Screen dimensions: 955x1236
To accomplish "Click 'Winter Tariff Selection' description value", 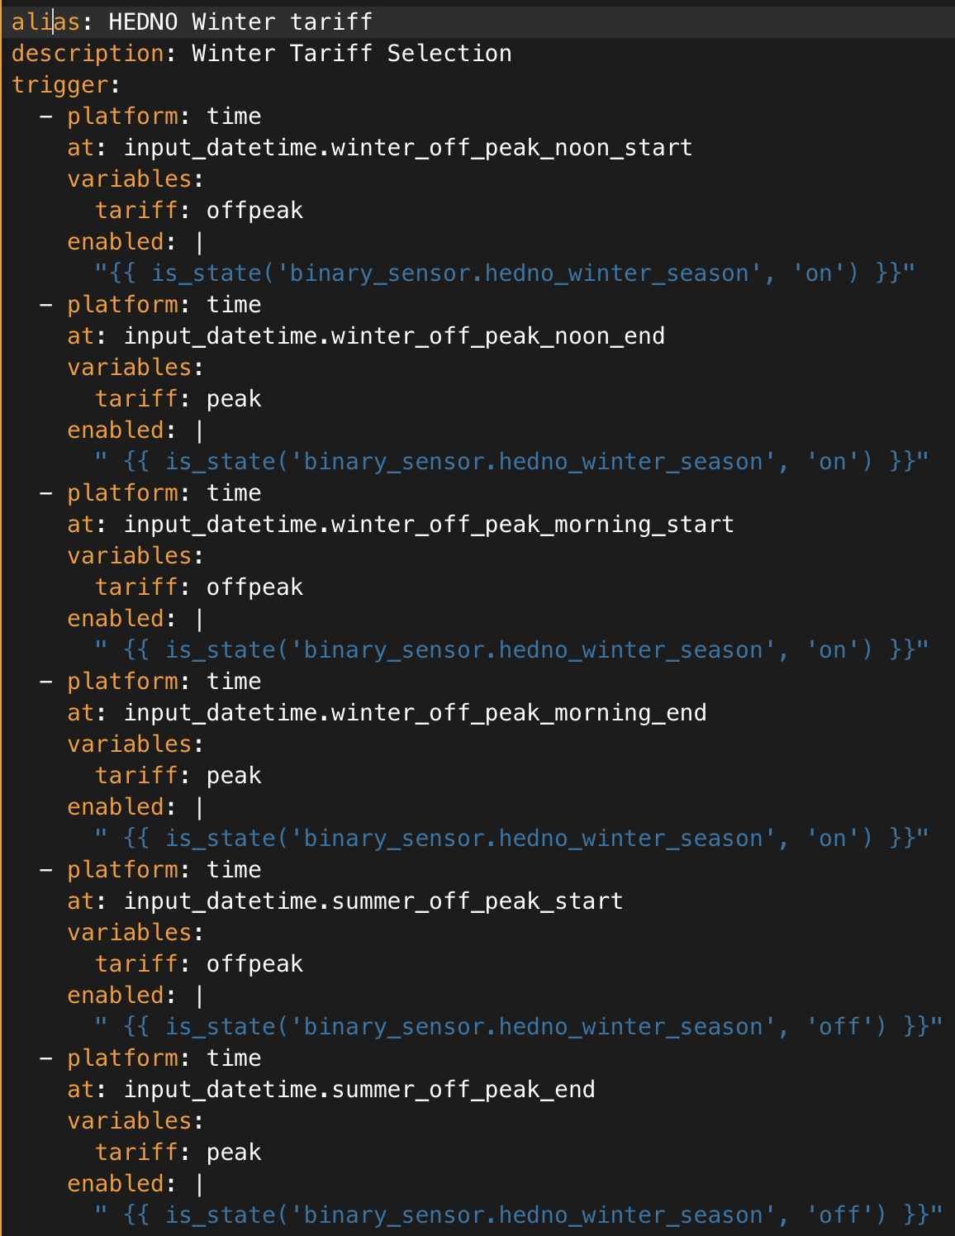I will click(351, 53).
